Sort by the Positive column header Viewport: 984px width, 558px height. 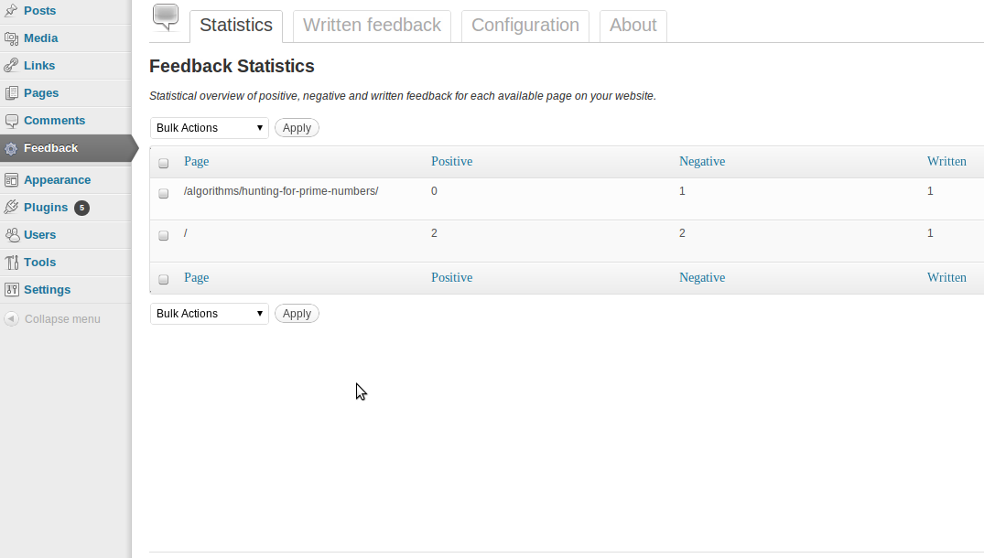pyautogui.click(x=452, y=161)
